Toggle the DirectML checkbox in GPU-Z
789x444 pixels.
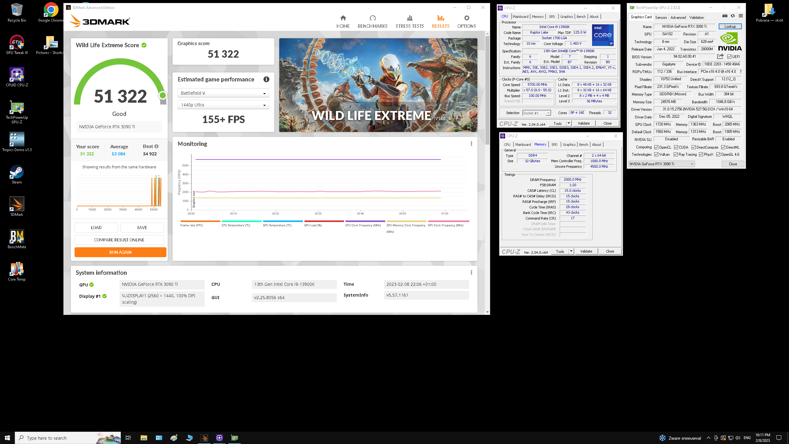(x=723, y=147)
